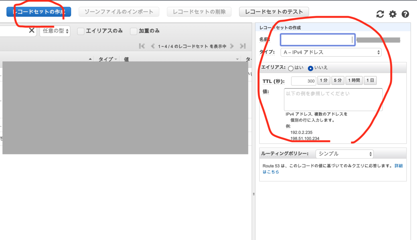Check the エイリアスのみ checkbox

(x=81, y=31)
